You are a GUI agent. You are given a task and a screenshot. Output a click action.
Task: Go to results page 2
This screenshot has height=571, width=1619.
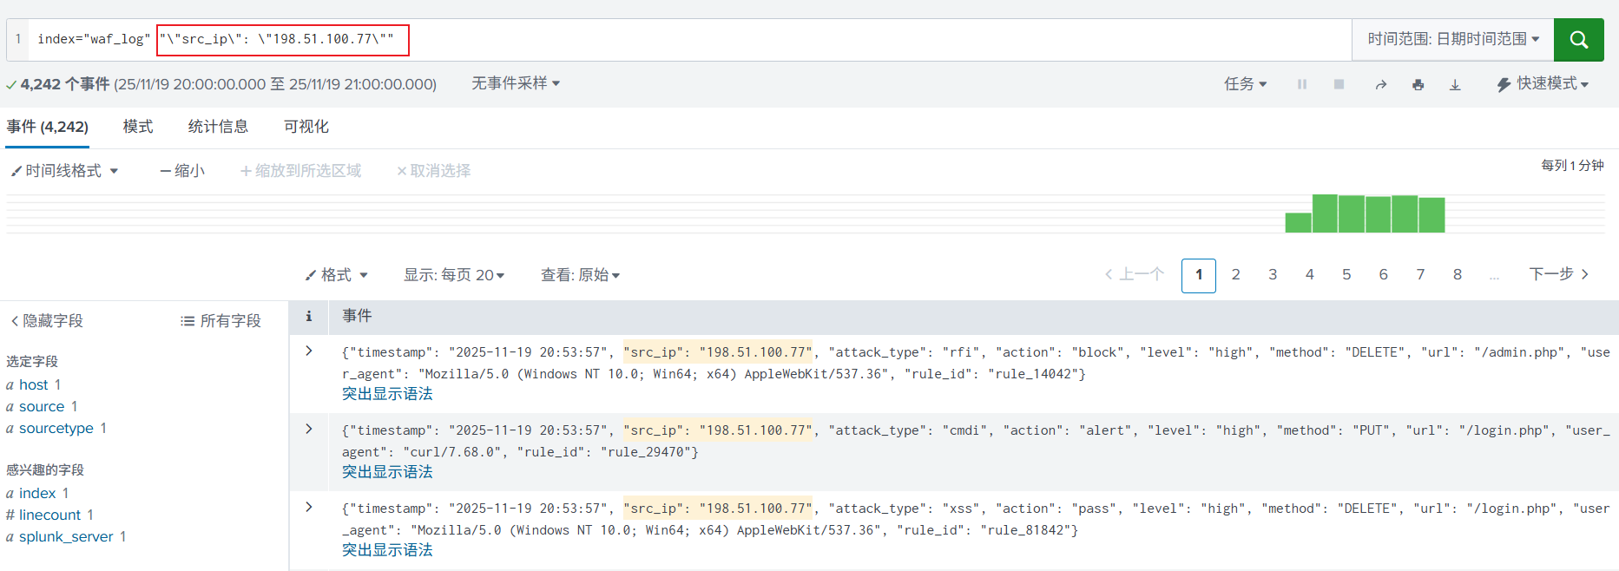[x=1235, y=275]
